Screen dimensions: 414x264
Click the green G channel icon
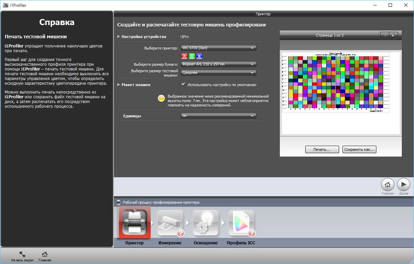(192, 56)
